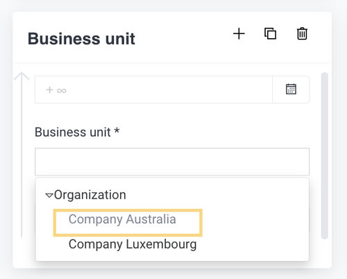Click the plus symbol inside date field
This screenshot has width=347, height=279.
point(50,90)
